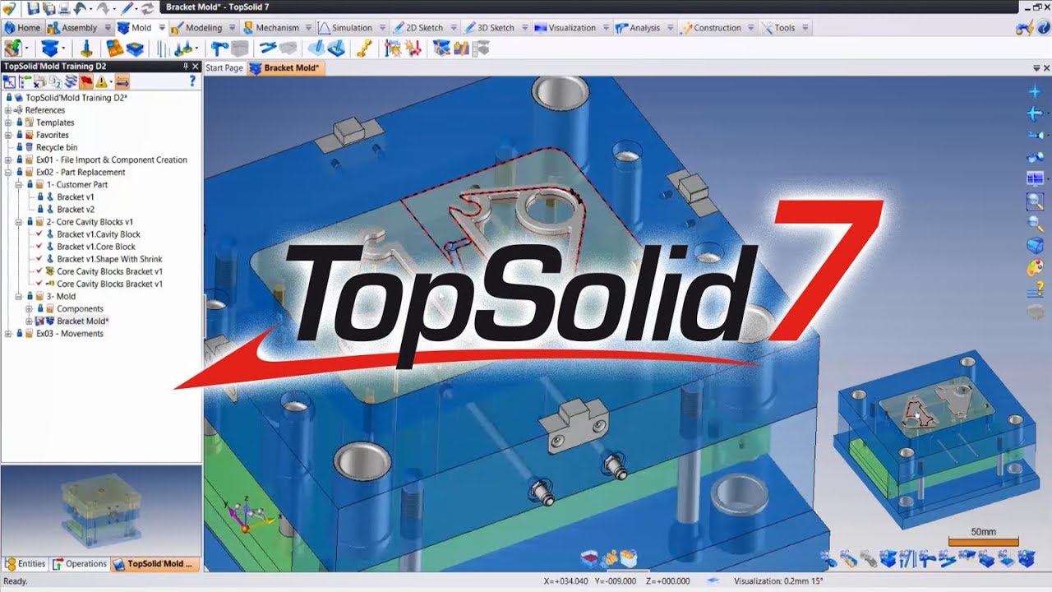This screenshot has height=592, width=1052.
Task: Click the first icon in bottom center trio
Action: pyautogui.click(x=589, y=559)
